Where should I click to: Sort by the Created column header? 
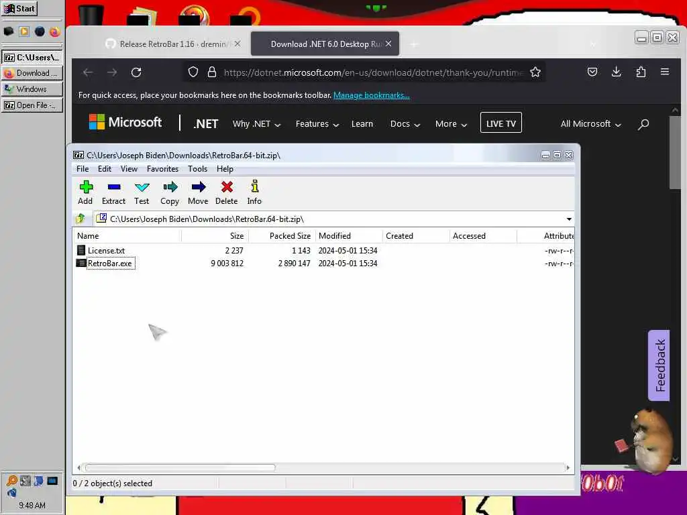pos(416,236)
